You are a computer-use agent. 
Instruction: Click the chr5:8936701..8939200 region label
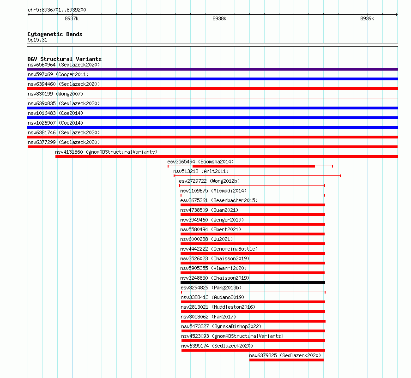[57, 10]
